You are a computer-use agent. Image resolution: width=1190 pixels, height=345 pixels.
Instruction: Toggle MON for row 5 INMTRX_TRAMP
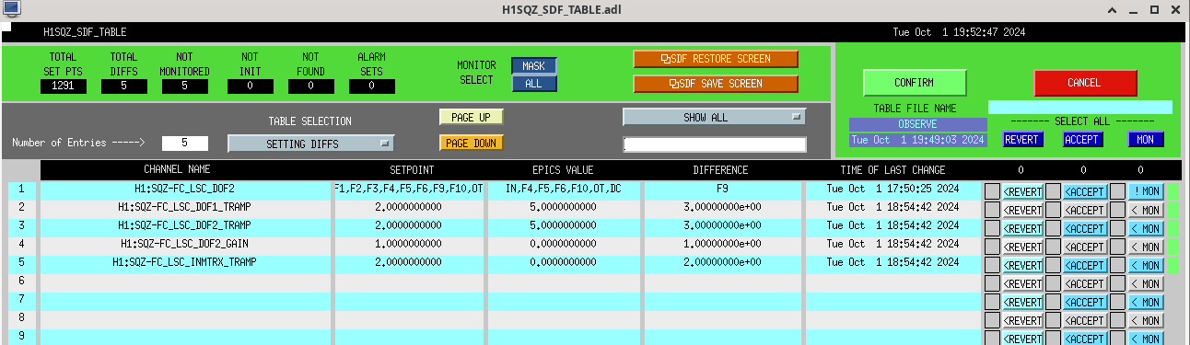click(1146, 265)
